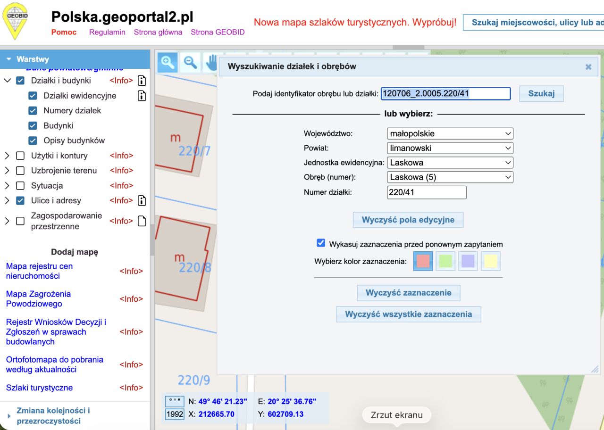Uncheck the Budynki layer
Viewport: 604px width, 430px height.
click(33, 126)
